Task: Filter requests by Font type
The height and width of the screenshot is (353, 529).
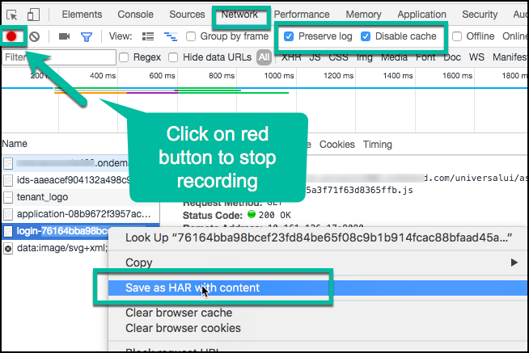Action: [x=425, y=57]
